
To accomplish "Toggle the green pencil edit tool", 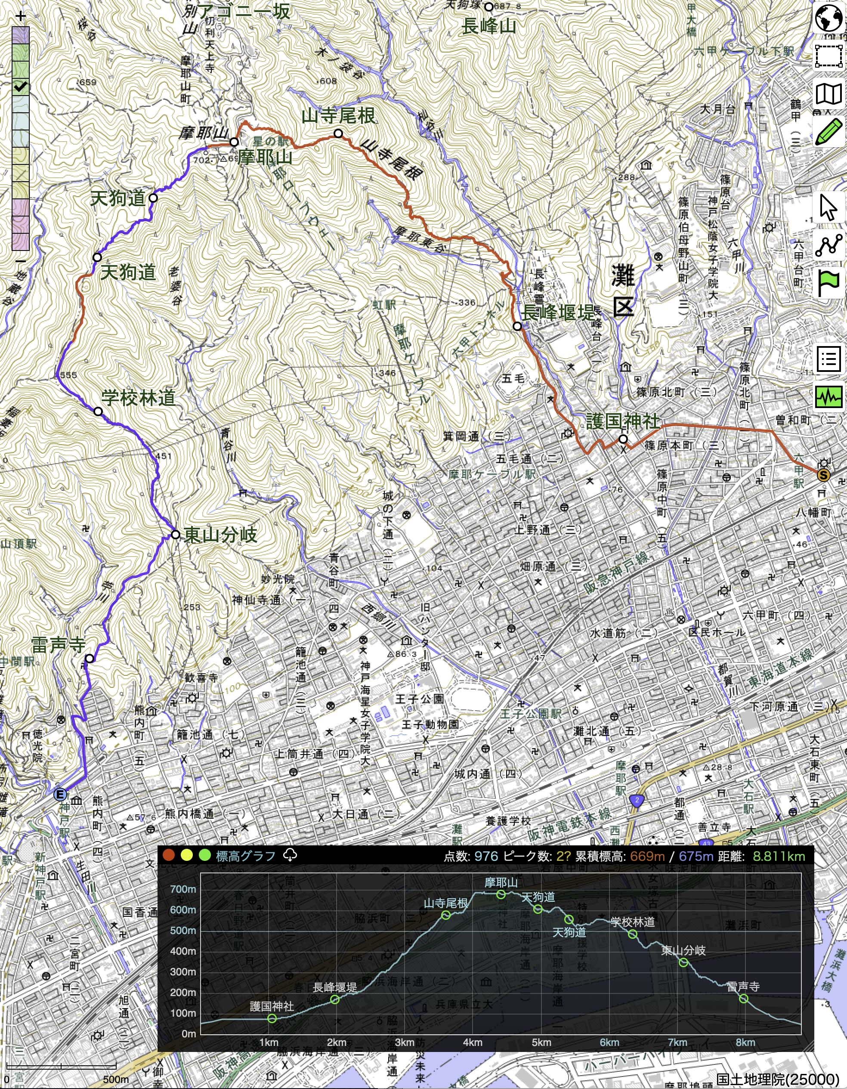I will [x=828, y=132].
